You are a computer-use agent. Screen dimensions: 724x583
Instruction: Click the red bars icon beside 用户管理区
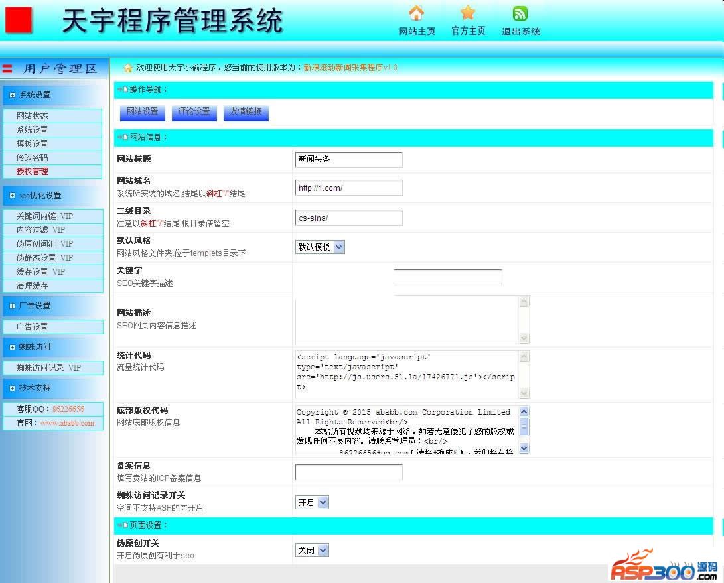(x=7, y=69)
